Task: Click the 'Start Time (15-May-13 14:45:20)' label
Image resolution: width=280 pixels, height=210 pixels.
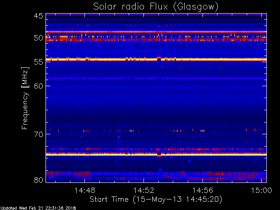Action: point(156,199)
